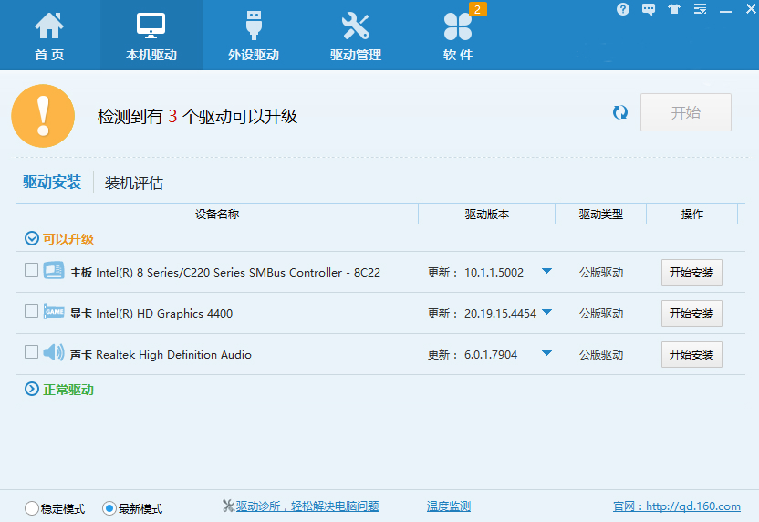759x522 pixels.
Task: Click the 操作 column header
Action: tap(692, 214)
